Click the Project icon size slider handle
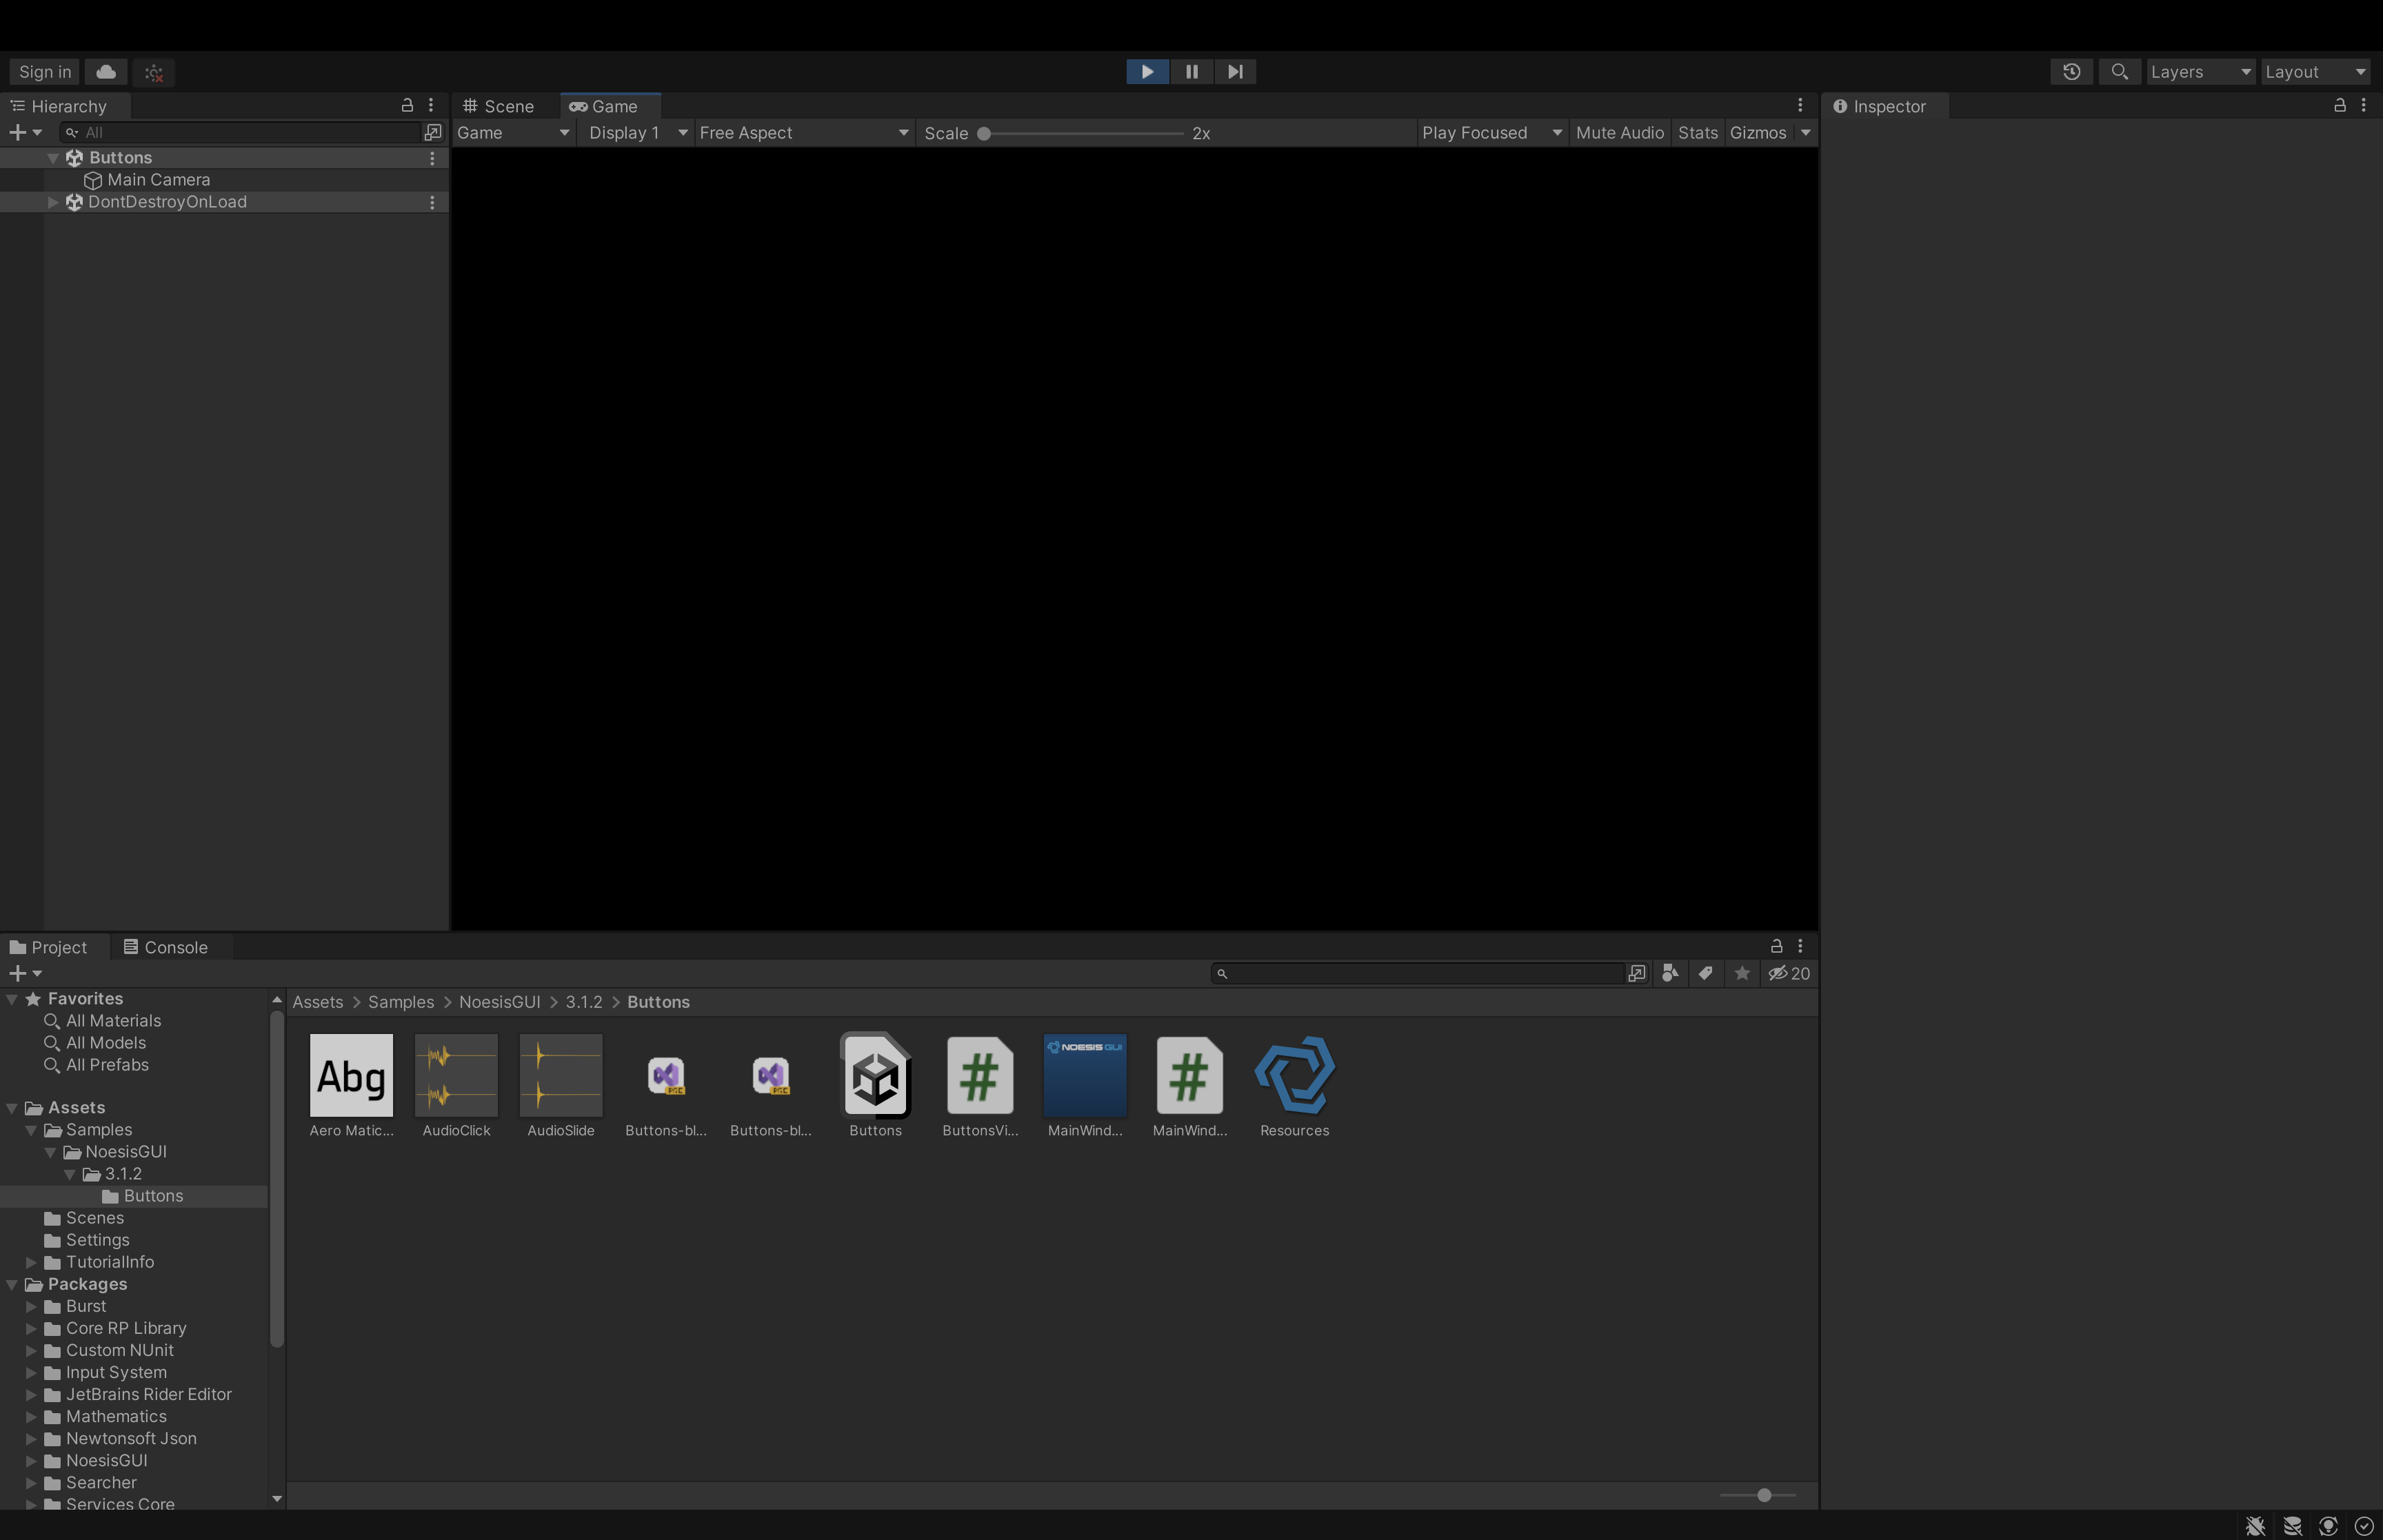2383x1540 pixels. pos(1764,1495)
